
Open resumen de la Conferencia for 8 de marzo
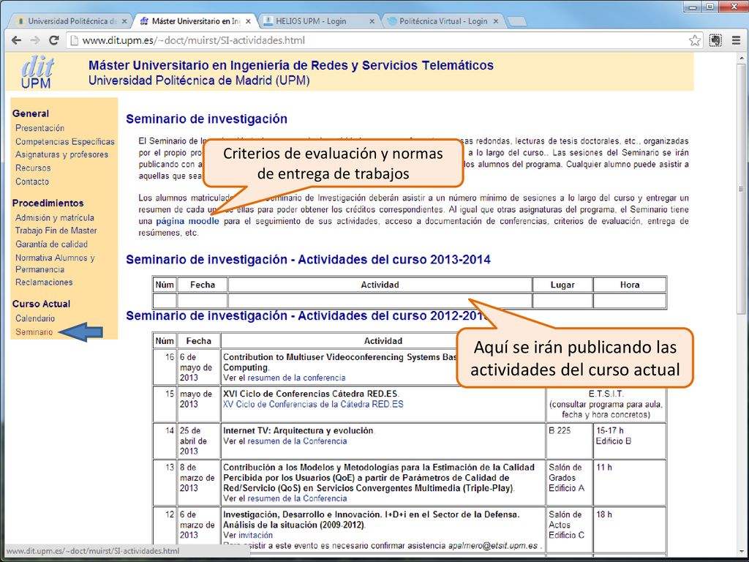point(297,498)
